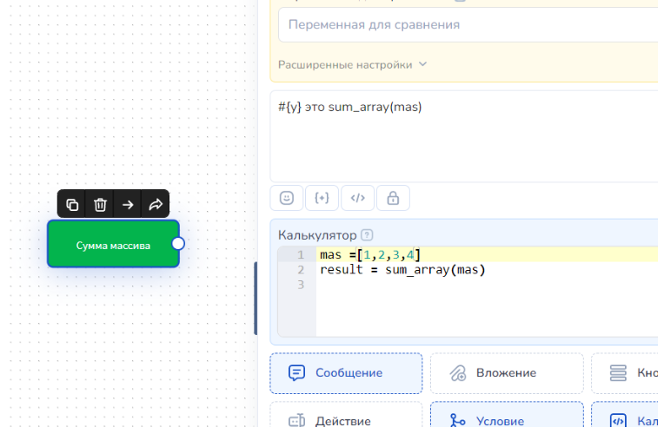Click the curved share arrow icon
This screenshot has height=434, width=664.
[x=156, y=205]
